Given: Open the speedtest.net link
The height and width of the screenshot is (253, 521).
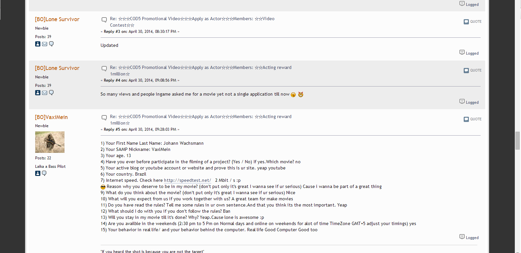Looking at the screenshot, I should tap(188, 180).
